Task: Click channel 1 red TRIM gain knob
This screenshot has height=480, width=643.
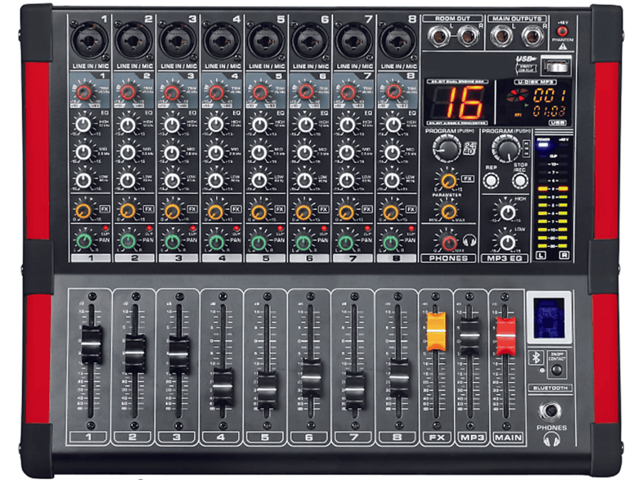Action: click(x=83, y=92)
